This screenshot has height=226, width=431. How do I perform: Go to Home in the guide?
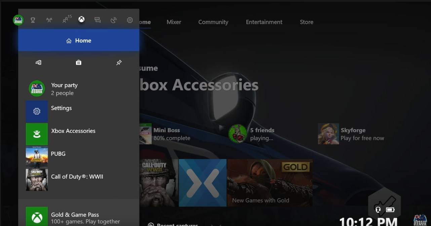(x=79, y=40)
